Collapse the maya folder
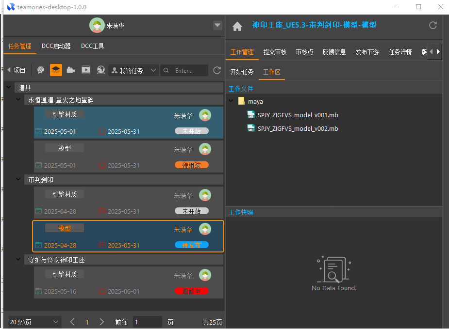The image size is (449, 329). [x=231, y=102]
